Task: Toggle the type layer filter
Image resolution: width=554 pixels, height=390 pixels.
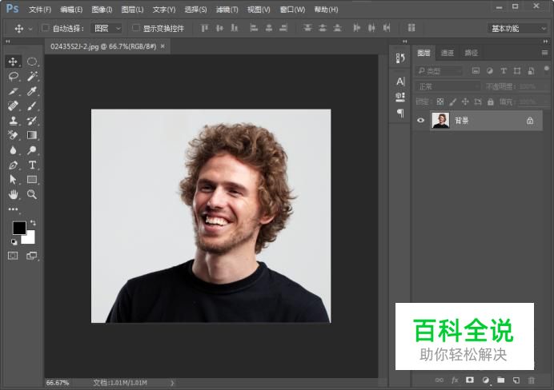Action: [504, 70]
